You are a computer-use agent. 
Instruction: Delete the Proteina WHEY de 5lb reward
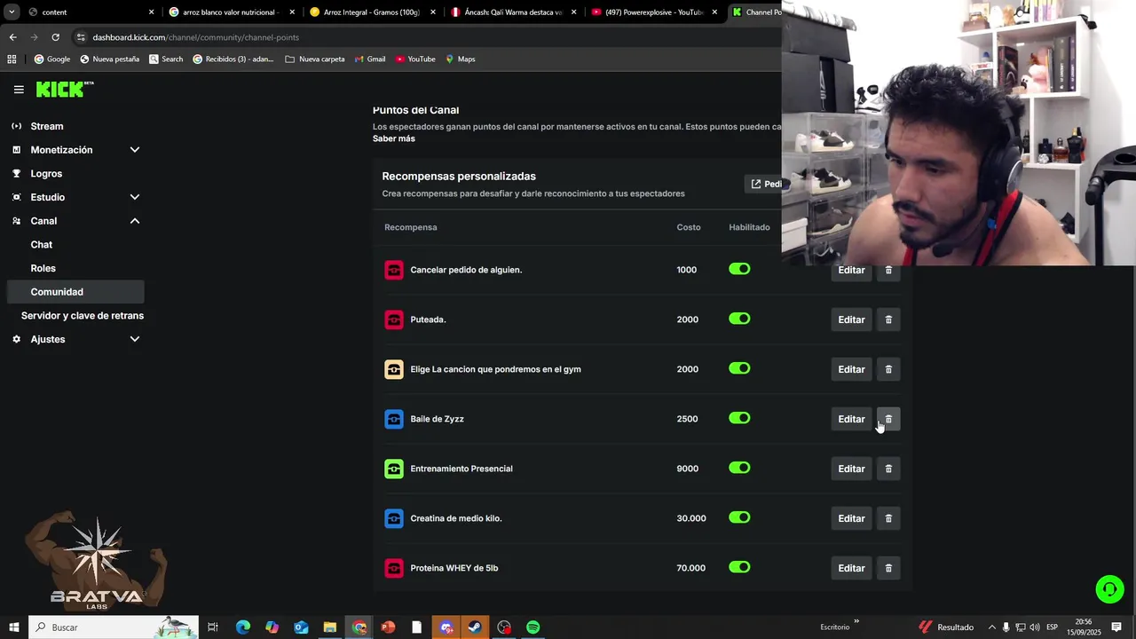pyautogui.click(x=888, y=568)
